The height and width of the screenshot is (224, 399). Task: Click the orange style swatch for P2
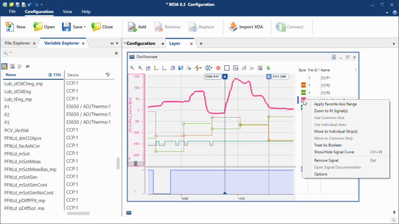coord(303,85)
